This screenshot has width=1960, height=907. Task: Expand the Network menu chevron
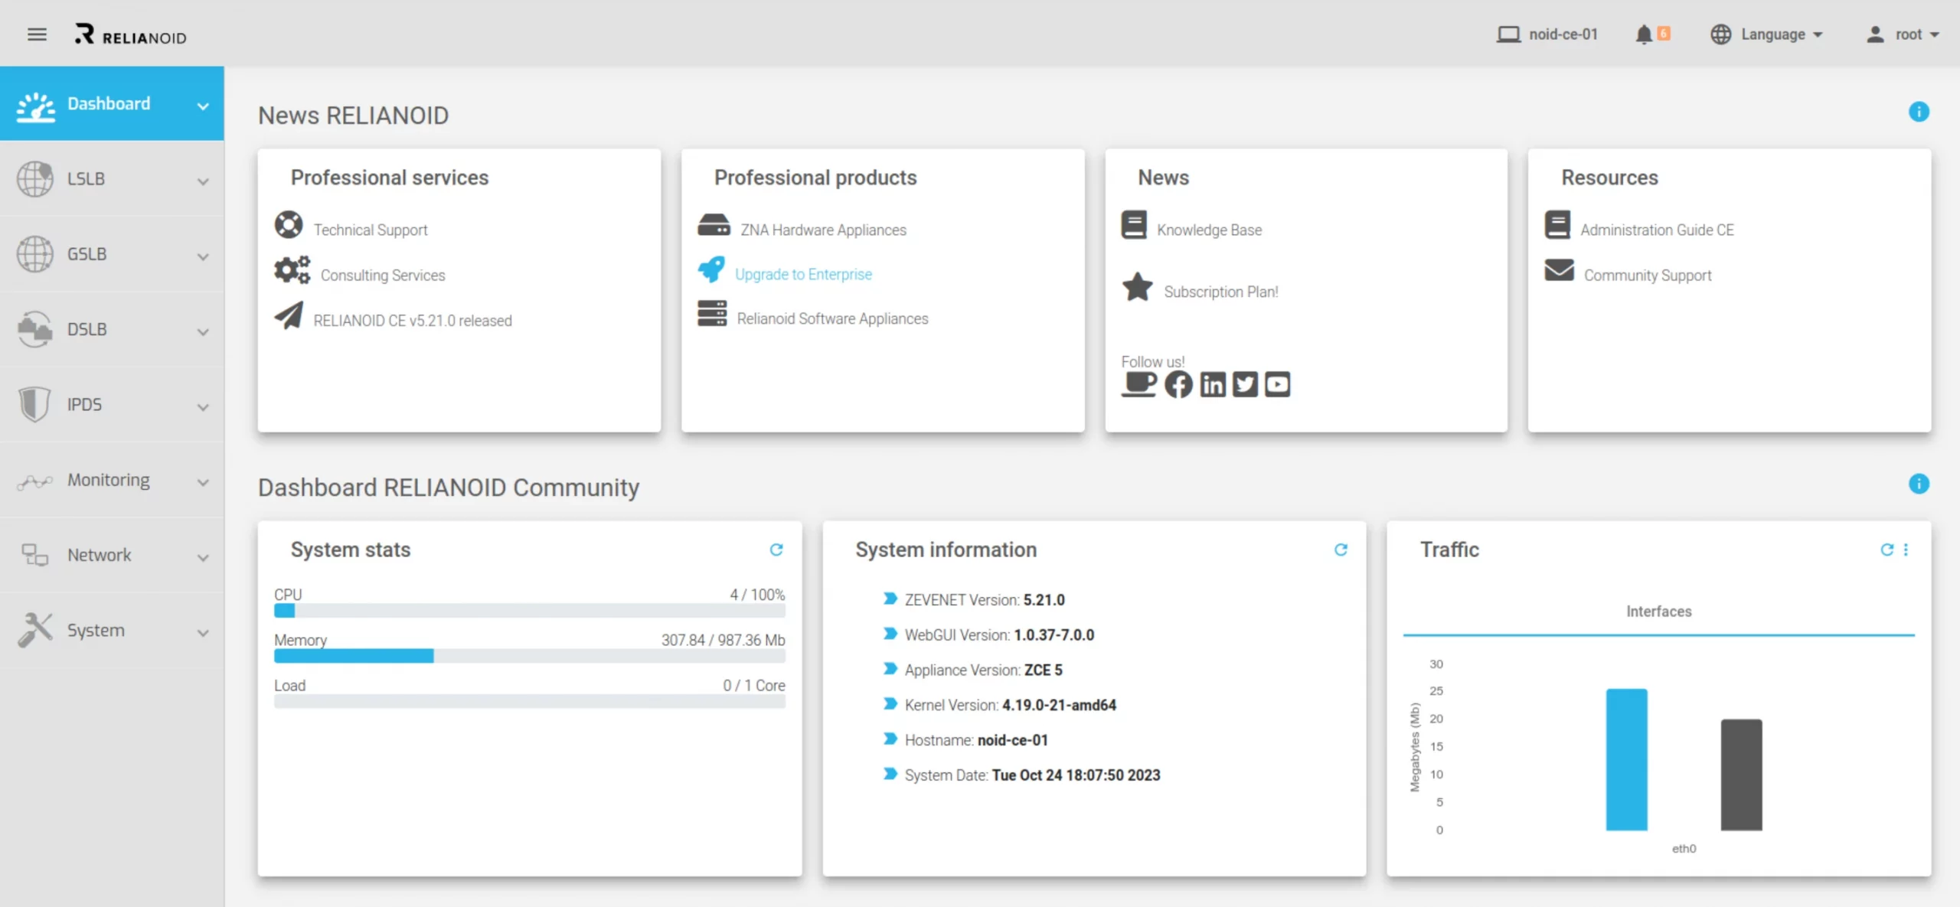[203, 557]
